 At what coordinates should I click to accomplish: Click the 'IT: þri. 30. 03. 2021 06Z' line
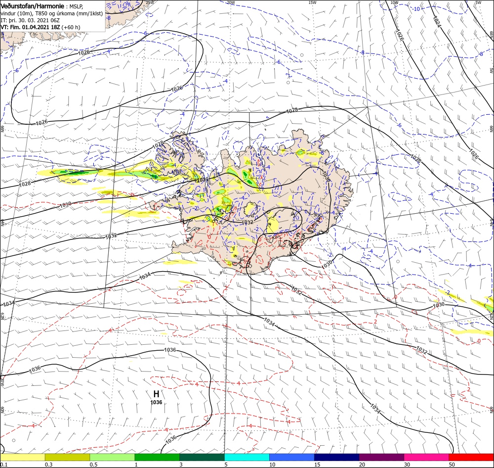(30, 20)
